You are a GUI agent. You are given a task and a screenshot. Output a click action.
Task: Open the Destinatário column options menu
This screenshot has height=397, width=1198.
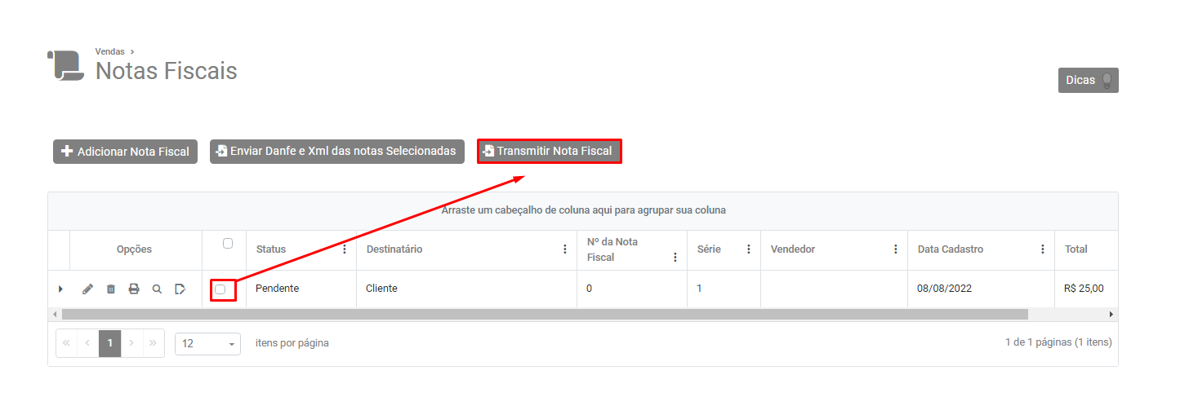click(x=565, y=249)
